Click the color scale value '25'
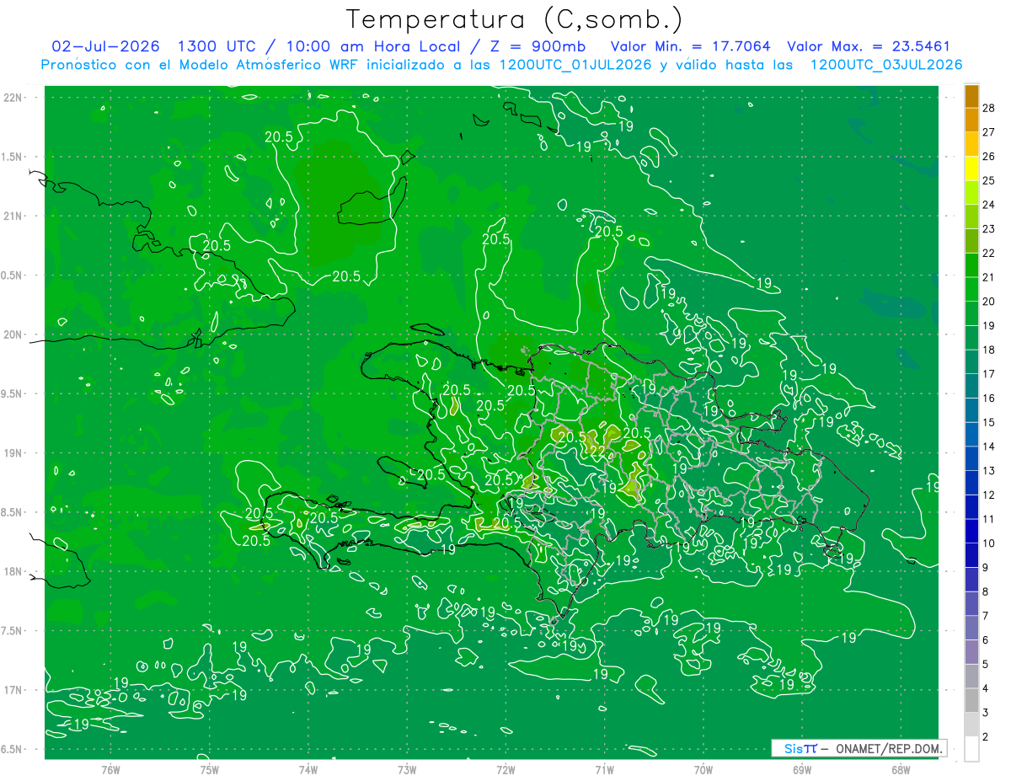 point(989,180)
